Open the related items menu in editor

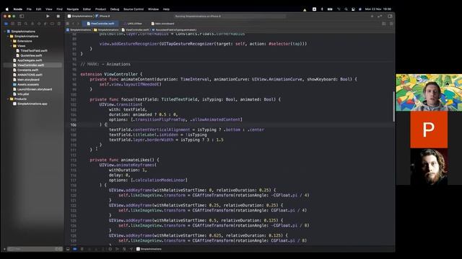tap(68, 24)
